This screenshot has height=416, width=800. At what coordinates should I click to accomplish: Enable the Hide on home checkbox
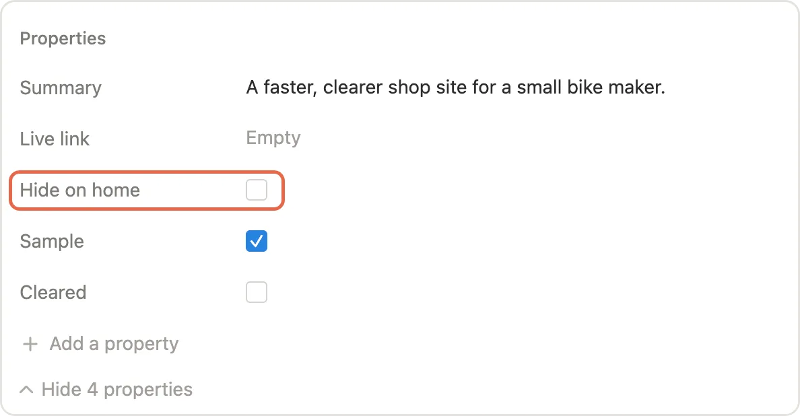click(x=257, y=190)
